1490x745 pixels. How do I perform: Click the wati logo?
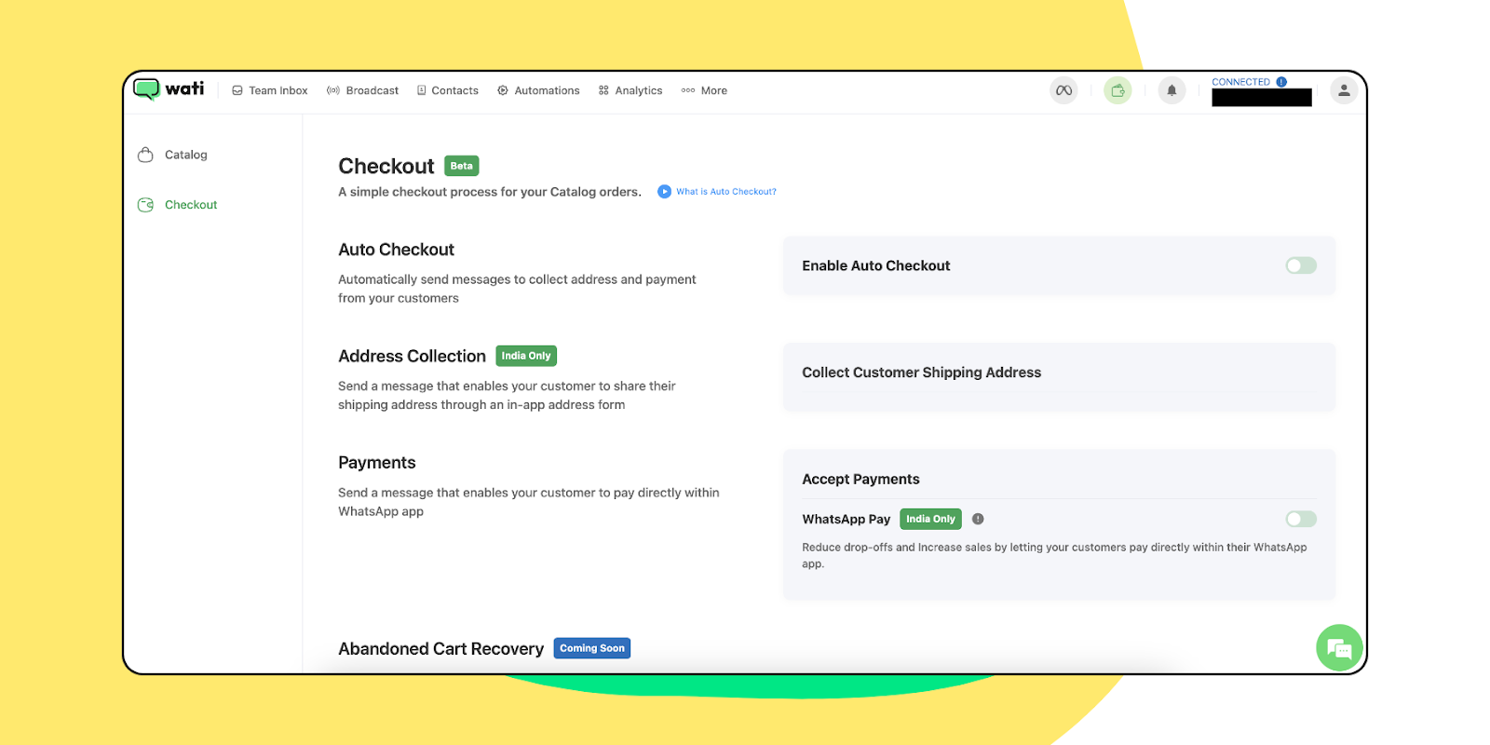(169, 89)
